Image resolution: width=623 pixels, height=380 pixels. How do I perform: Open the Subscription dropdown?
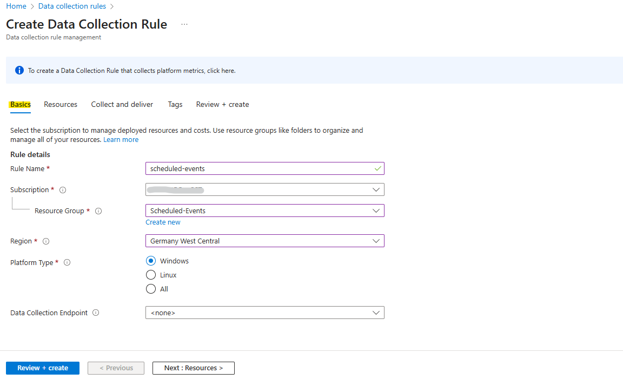[264, 189]
